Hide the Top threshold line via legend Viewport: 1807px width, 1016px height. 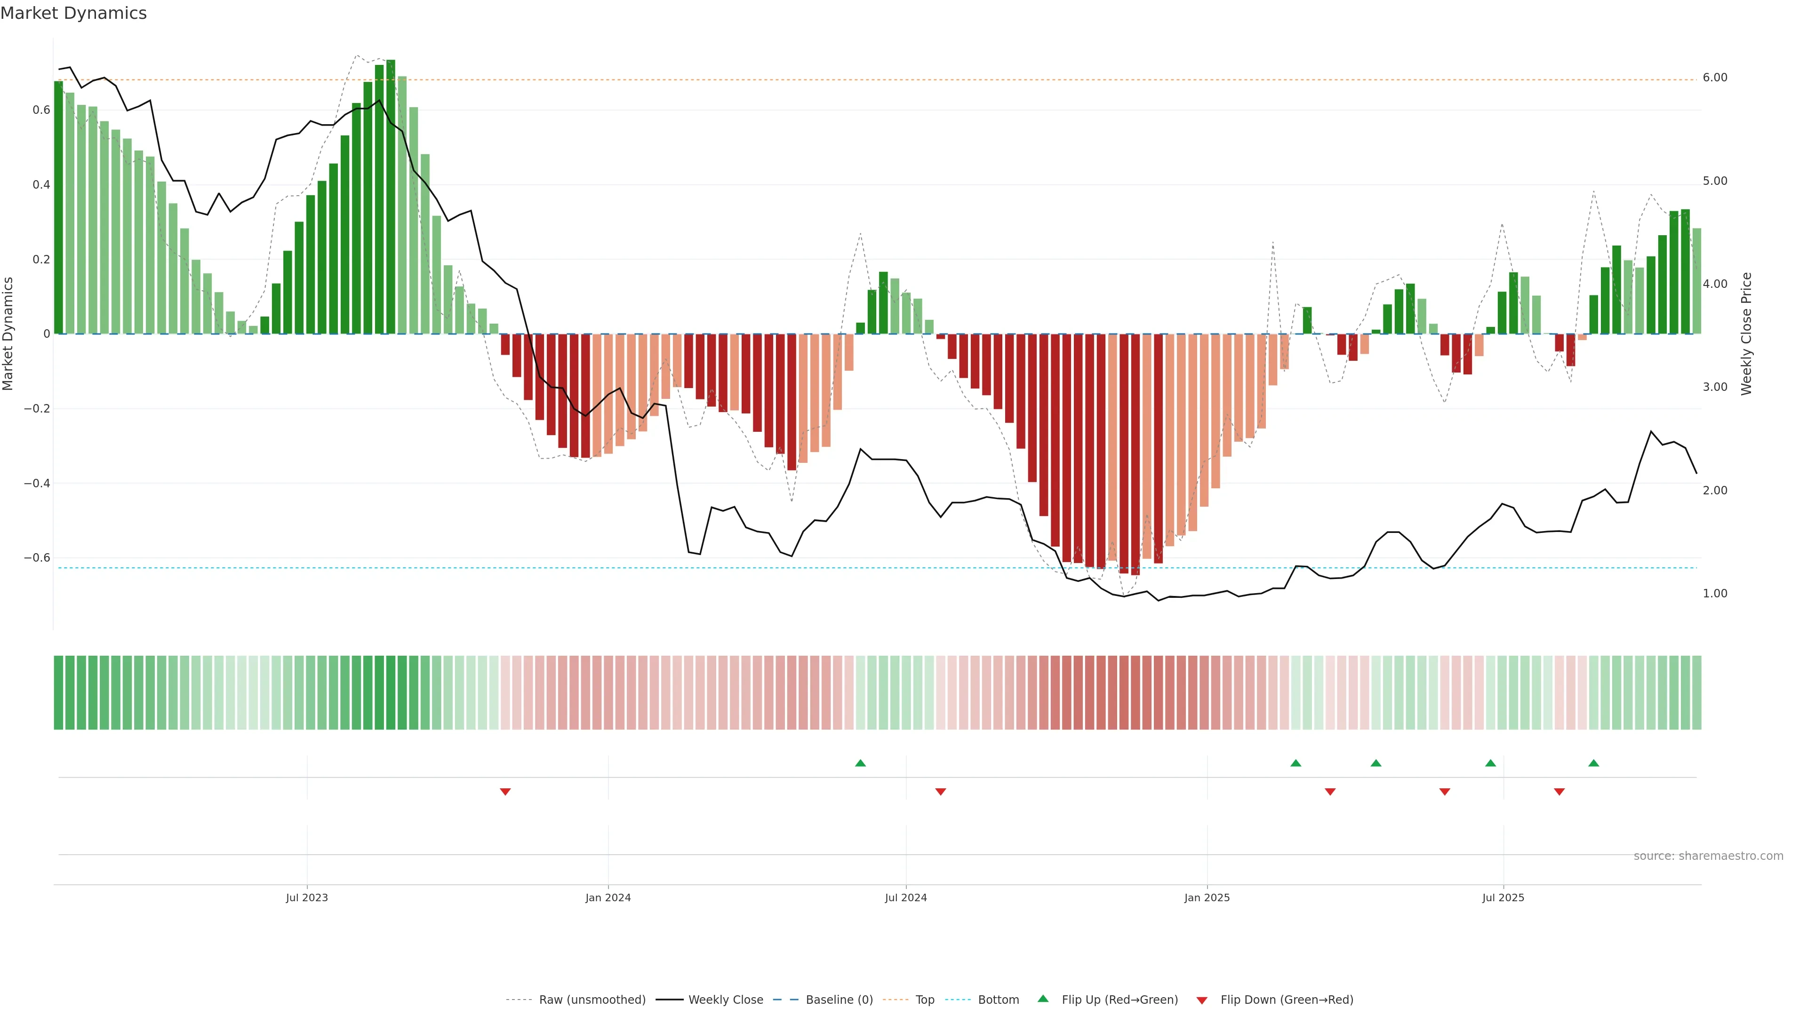[925, 1000]
